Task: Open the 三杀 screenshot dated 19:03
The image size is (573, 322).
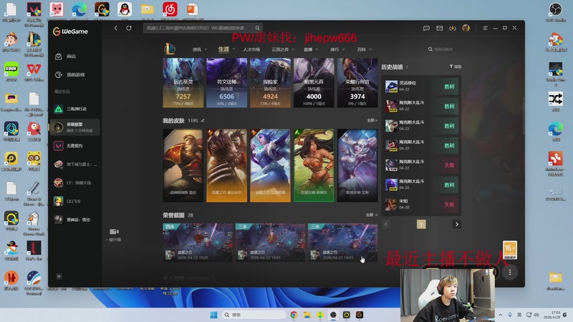Action: tap(343, 243)
